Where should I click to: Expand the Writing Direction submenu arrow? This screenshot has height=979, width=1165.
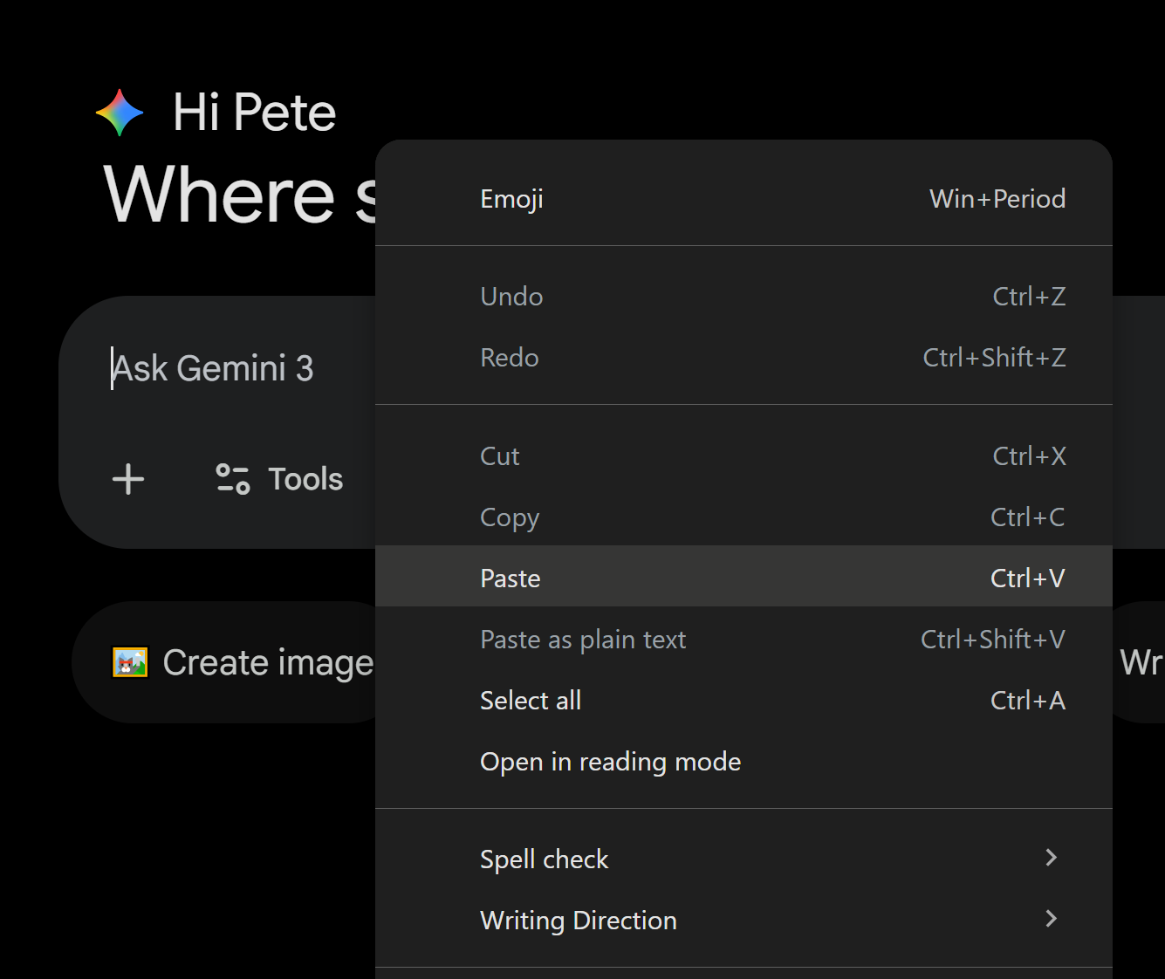pyautogui.click(x=1051, y=920)
